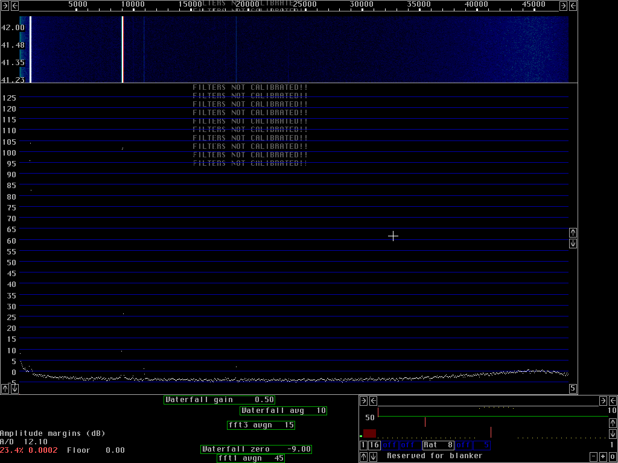Click the 'Waterfall avg 10' box
The height and width of the screenshot is (463, 618).
click(284, 411)
